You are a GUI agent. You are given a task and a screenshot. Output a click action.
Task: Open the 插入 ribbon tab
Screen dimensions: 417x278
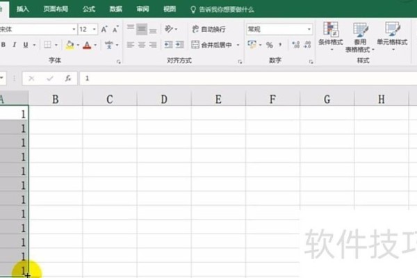23,9
